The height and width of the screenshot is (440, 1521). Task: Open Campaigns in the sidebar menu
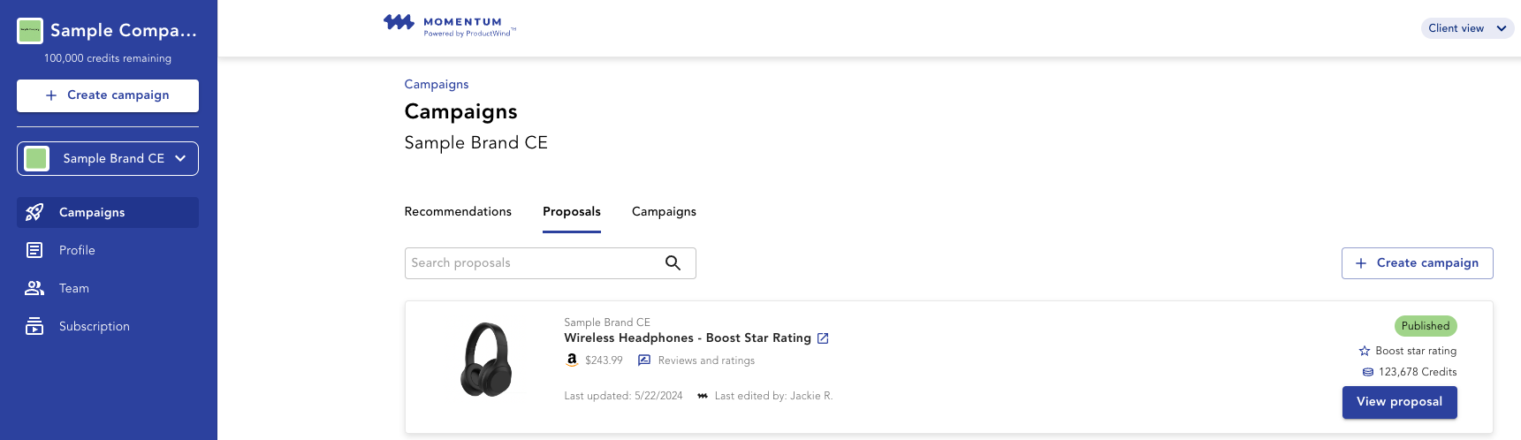click(108, 212)
